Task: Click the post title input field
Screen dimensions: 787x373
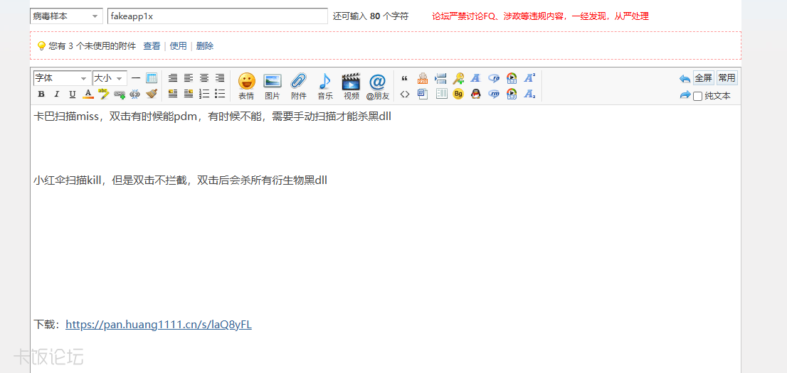Action: click(217, 16)
